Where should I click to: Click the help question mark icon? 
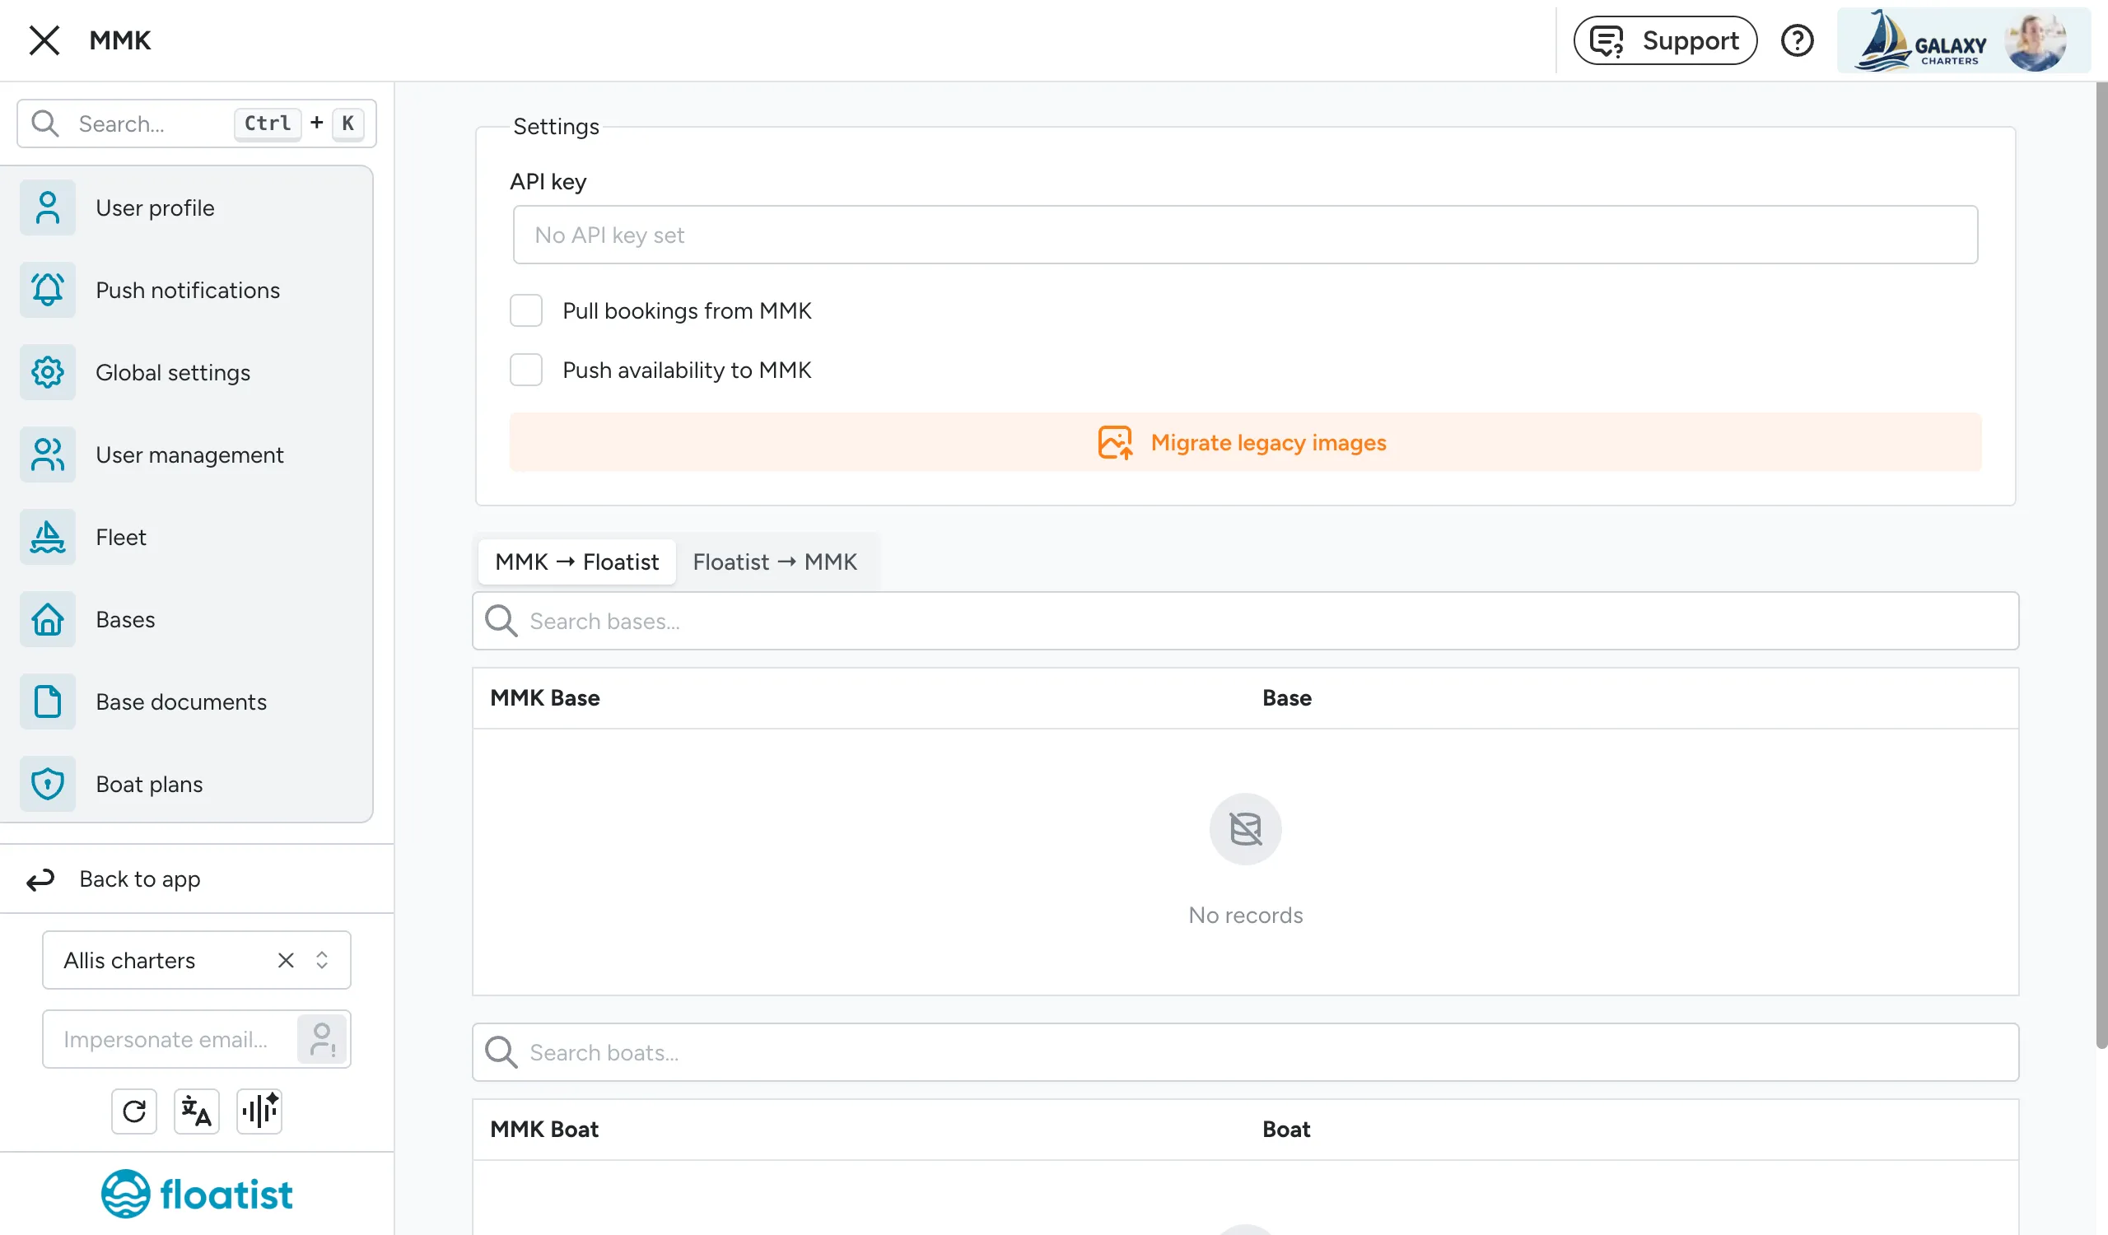click(1797, 40)
